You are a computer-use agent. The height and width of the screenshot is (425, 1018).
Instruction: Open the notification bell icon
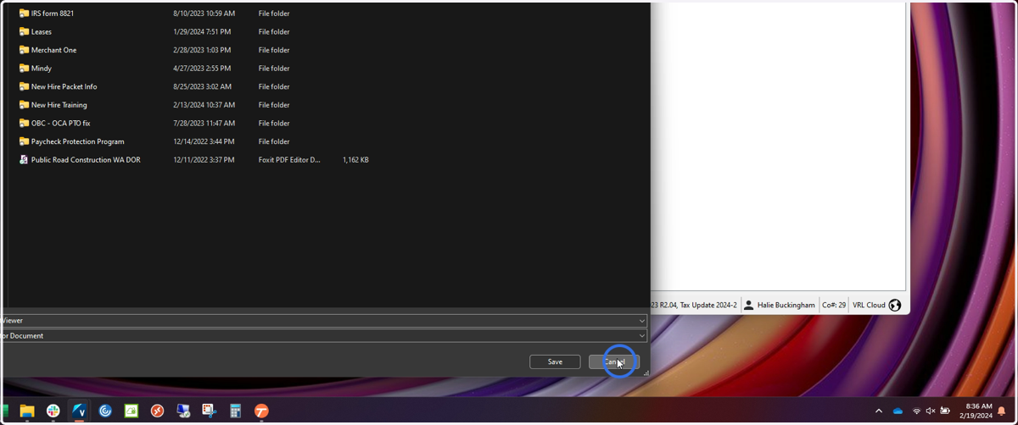1002,411
